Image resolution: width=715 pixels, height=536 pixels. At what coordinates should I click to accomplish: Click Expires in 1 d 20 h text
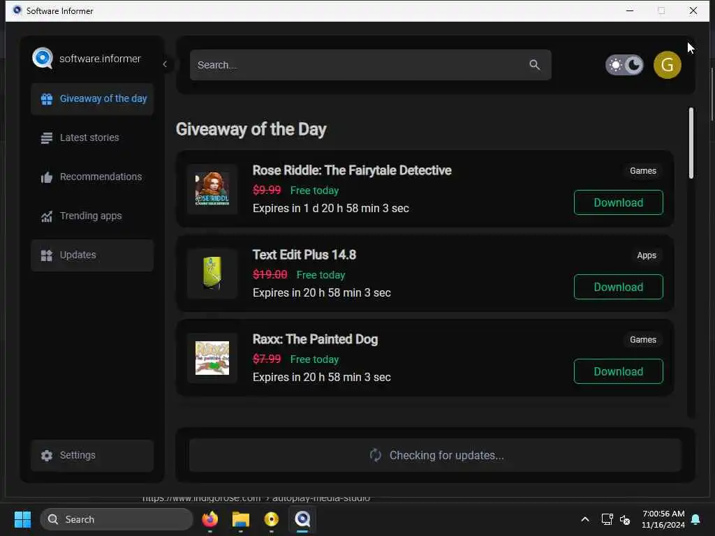pos(330,208)
